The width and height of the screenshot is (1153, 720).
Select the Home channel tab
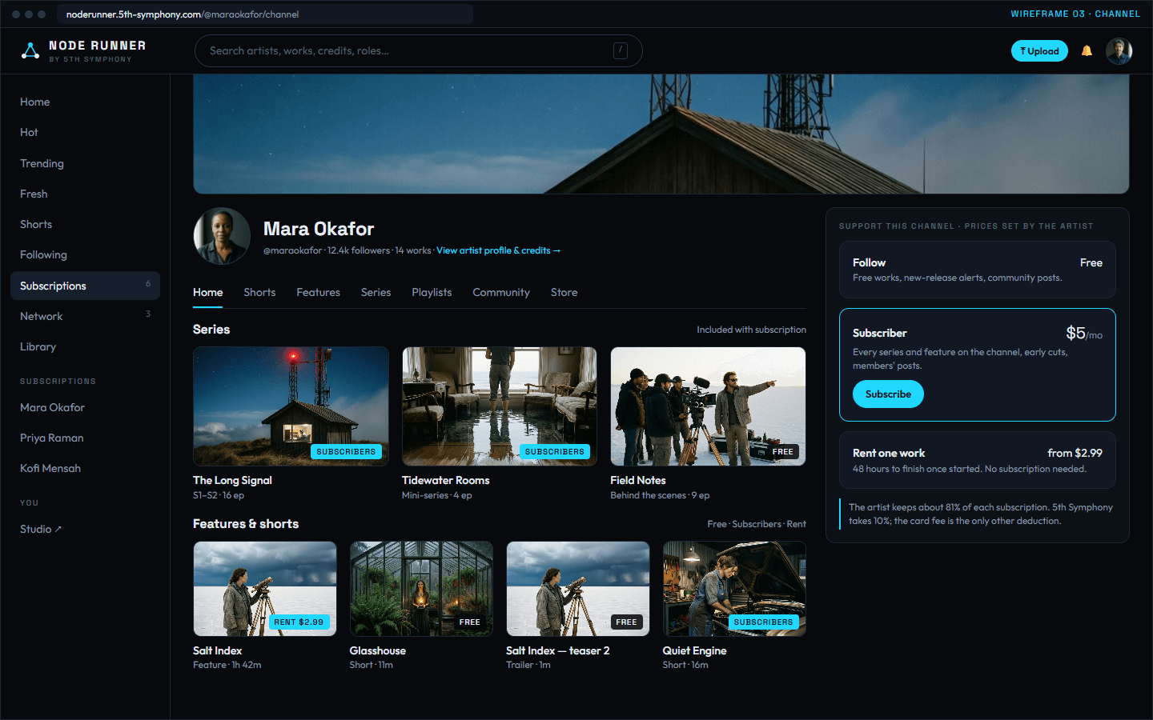[208, 292]
